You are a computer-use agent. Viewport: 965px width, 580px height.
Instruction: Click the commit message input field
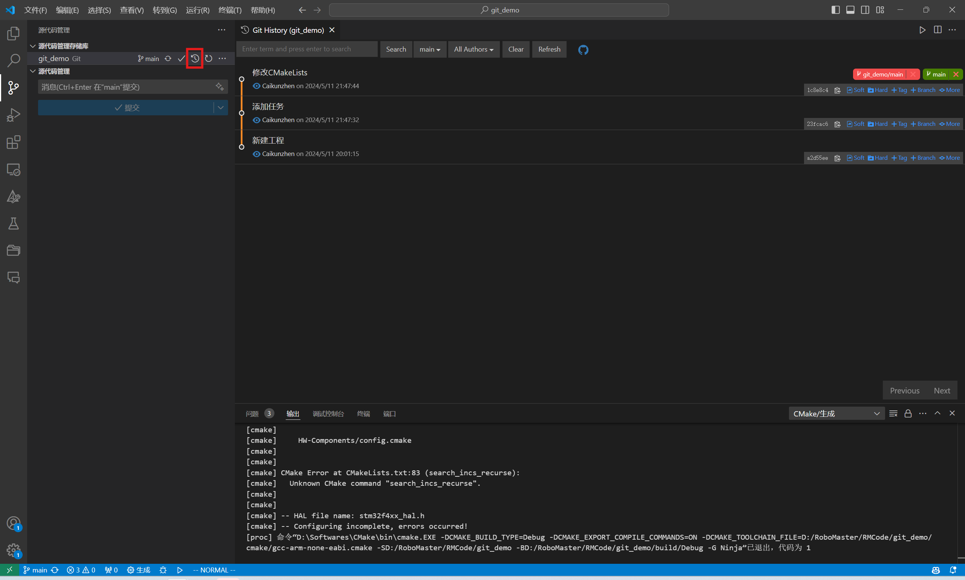point(127,87)
